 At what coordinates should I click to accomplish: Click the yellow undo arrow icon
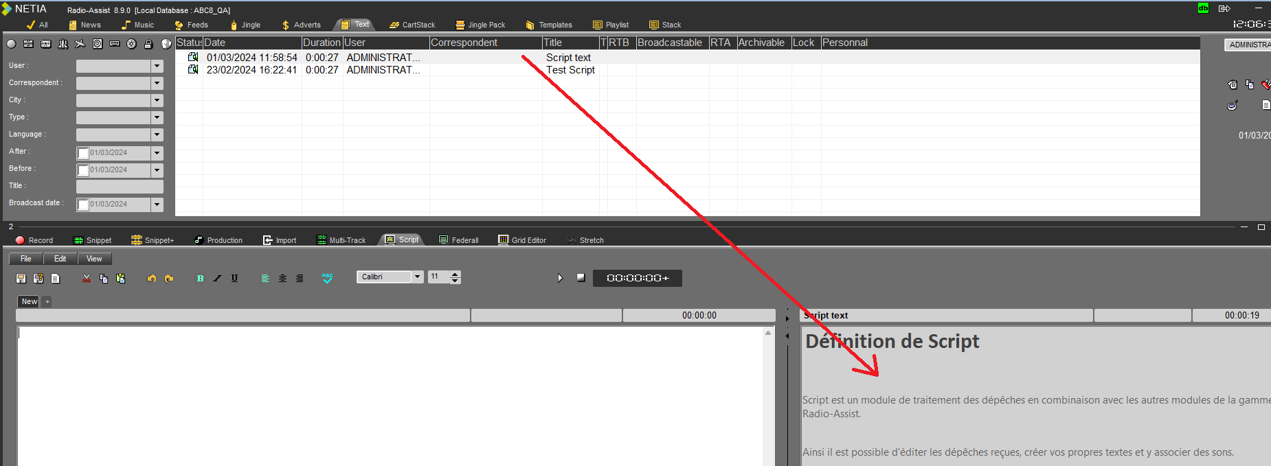152,278
